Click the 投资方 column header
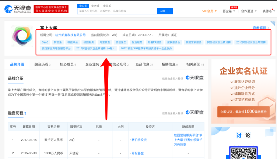Screen dimensions: 277x159 [x=150, y=127]
